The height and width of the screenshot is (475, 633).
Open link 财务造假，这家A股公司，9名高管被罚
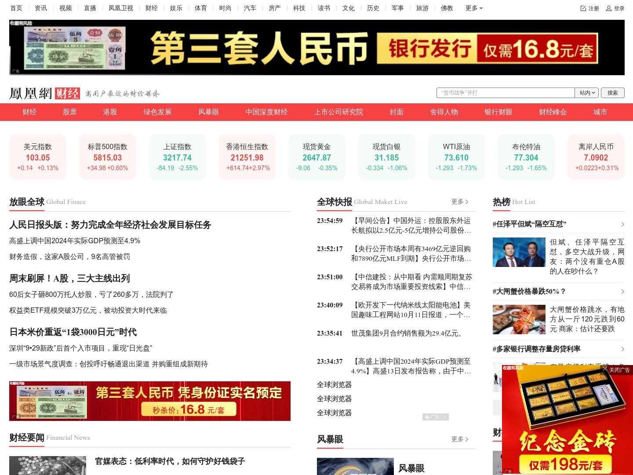click(x=69, y=257)
